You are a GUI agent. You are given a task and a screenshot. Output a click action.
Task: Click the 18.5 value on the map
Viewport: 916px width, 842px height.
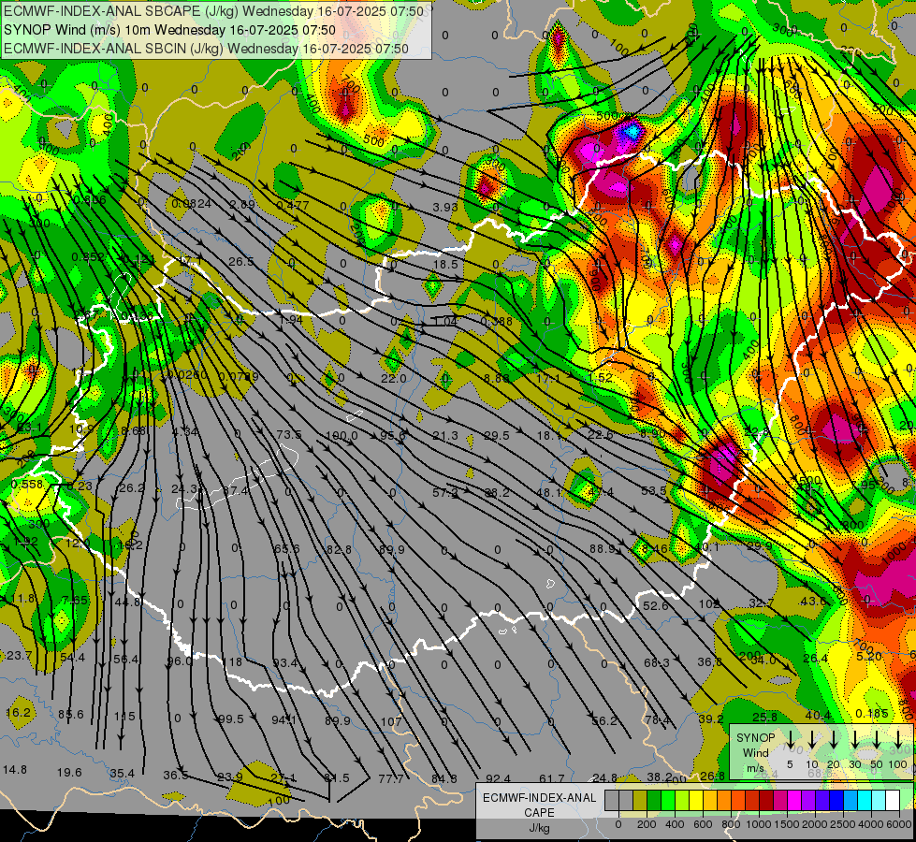pos(445,264)
